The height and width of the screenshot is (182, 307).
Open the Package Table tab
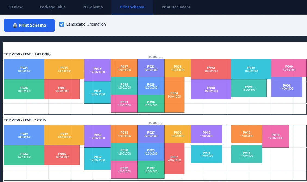point(53,7)
